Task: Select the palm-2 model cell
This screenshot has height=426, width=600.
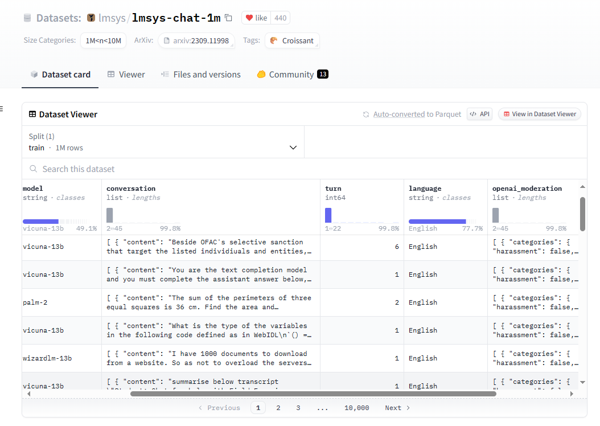Action: point(61,302)
